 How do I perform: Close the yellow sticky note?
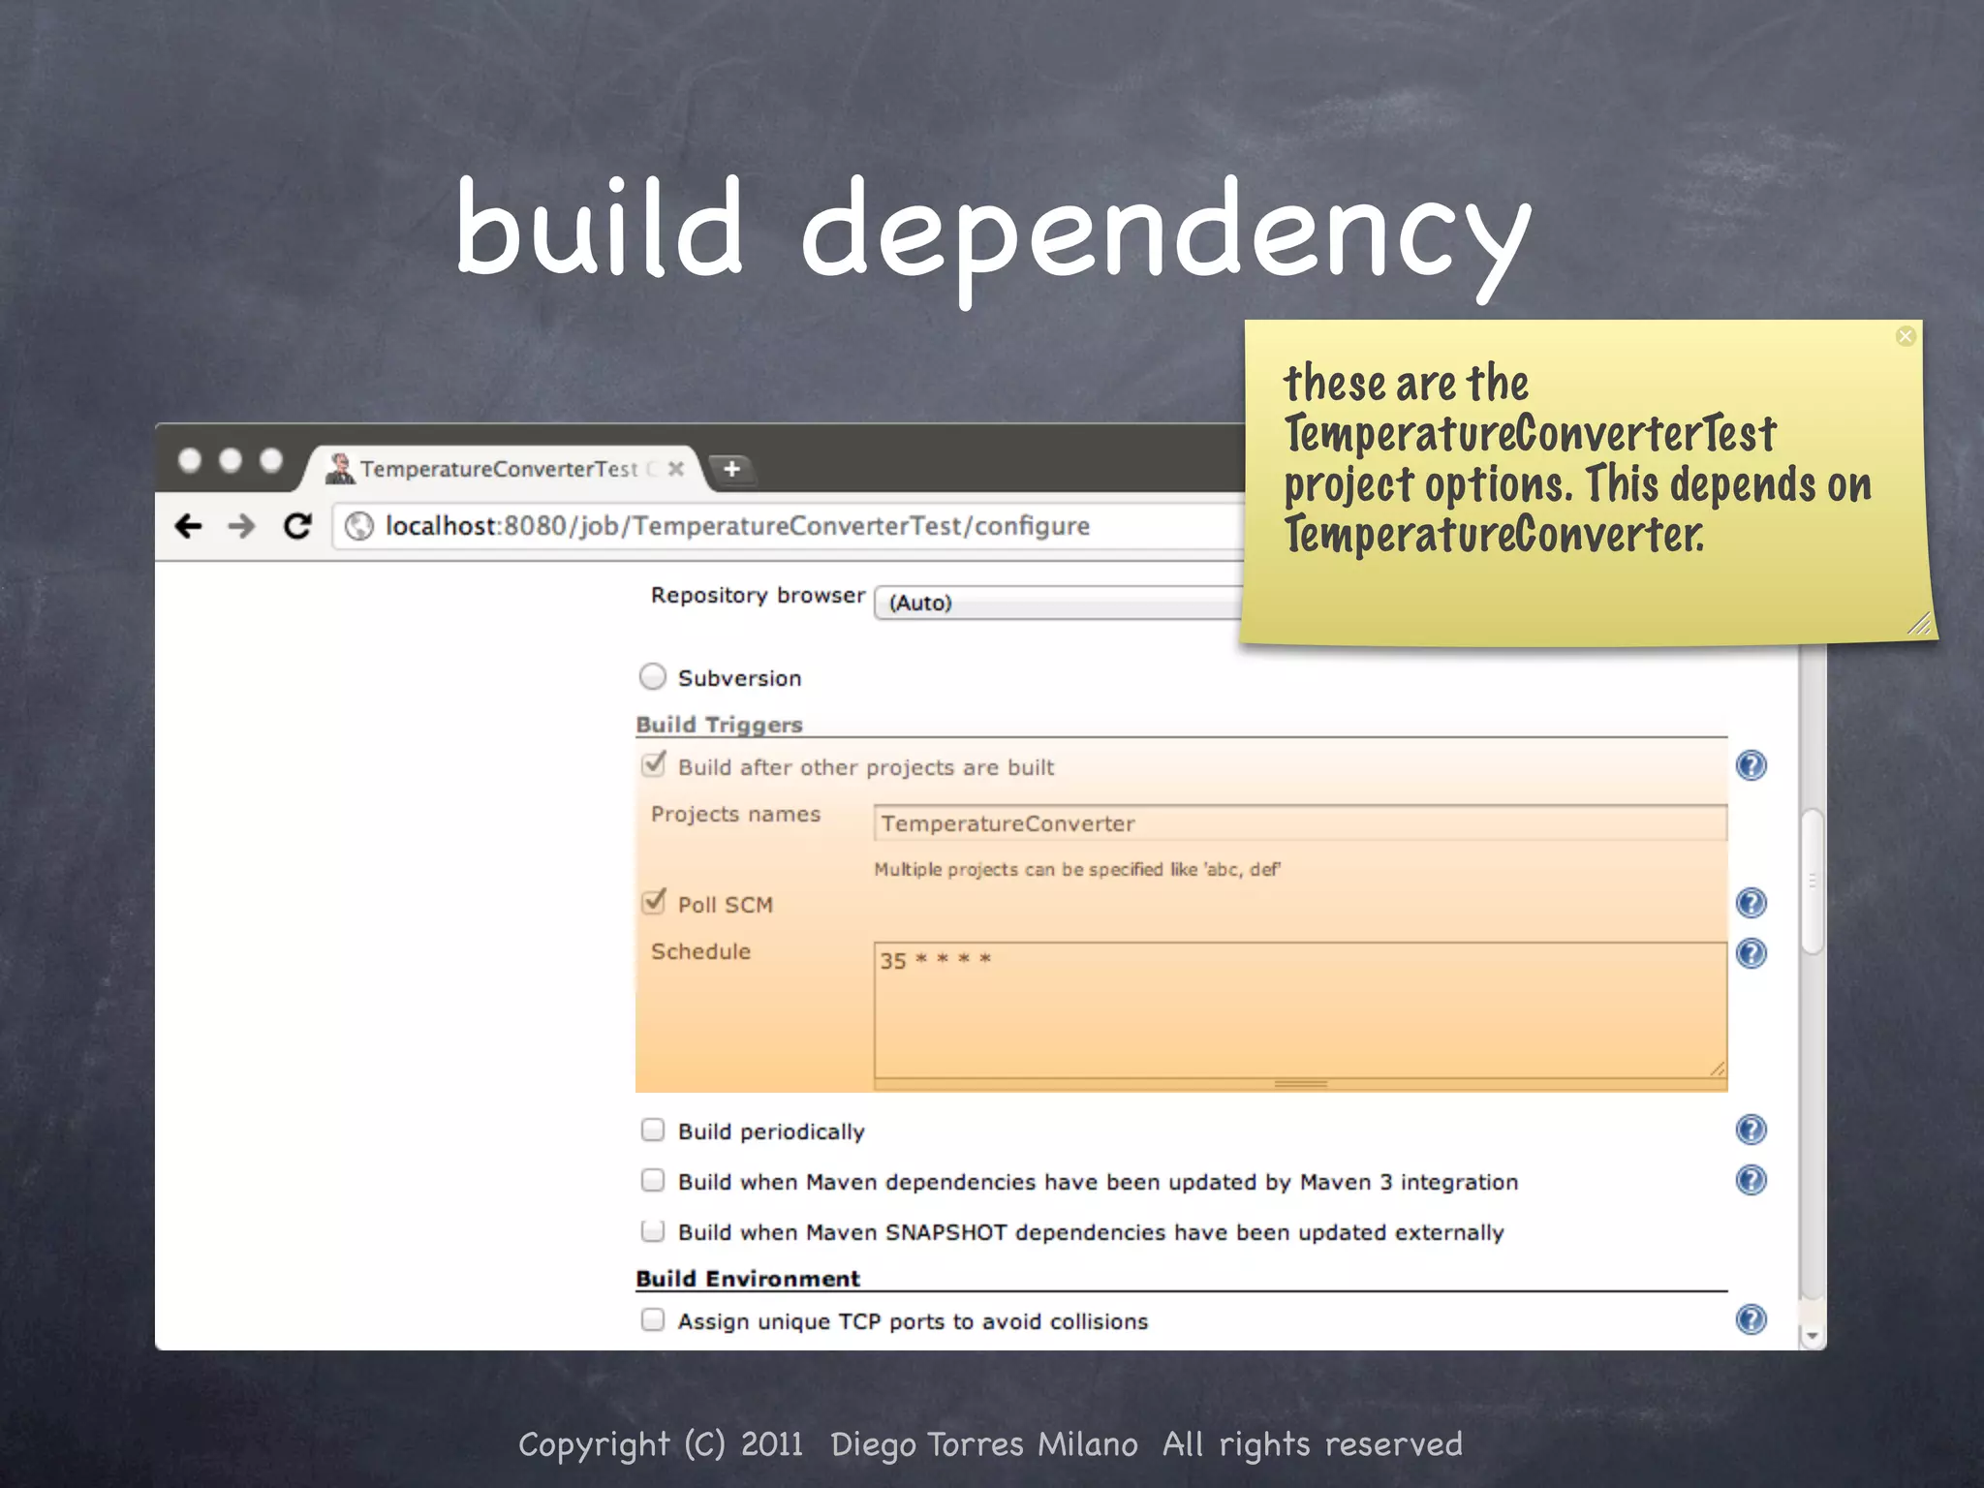coord(1906,336)
